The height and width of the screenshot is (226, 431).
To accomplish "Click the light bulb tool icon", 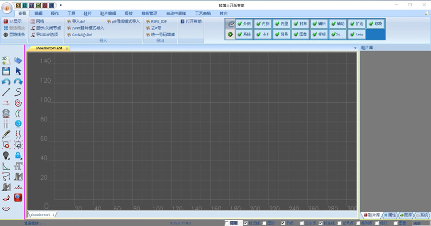I will (x=6, y=155).
